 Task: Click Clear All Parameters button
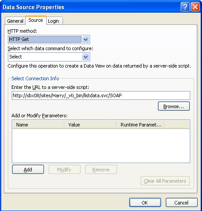tap(165, 181)
